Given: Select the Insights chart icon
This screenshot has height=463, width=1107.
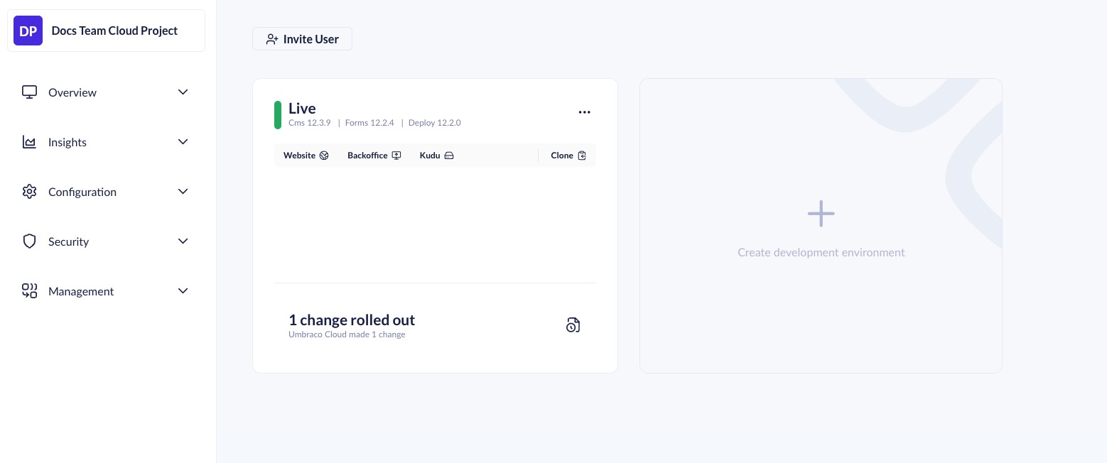Looking at the screenshot, I should click(29, 142).
